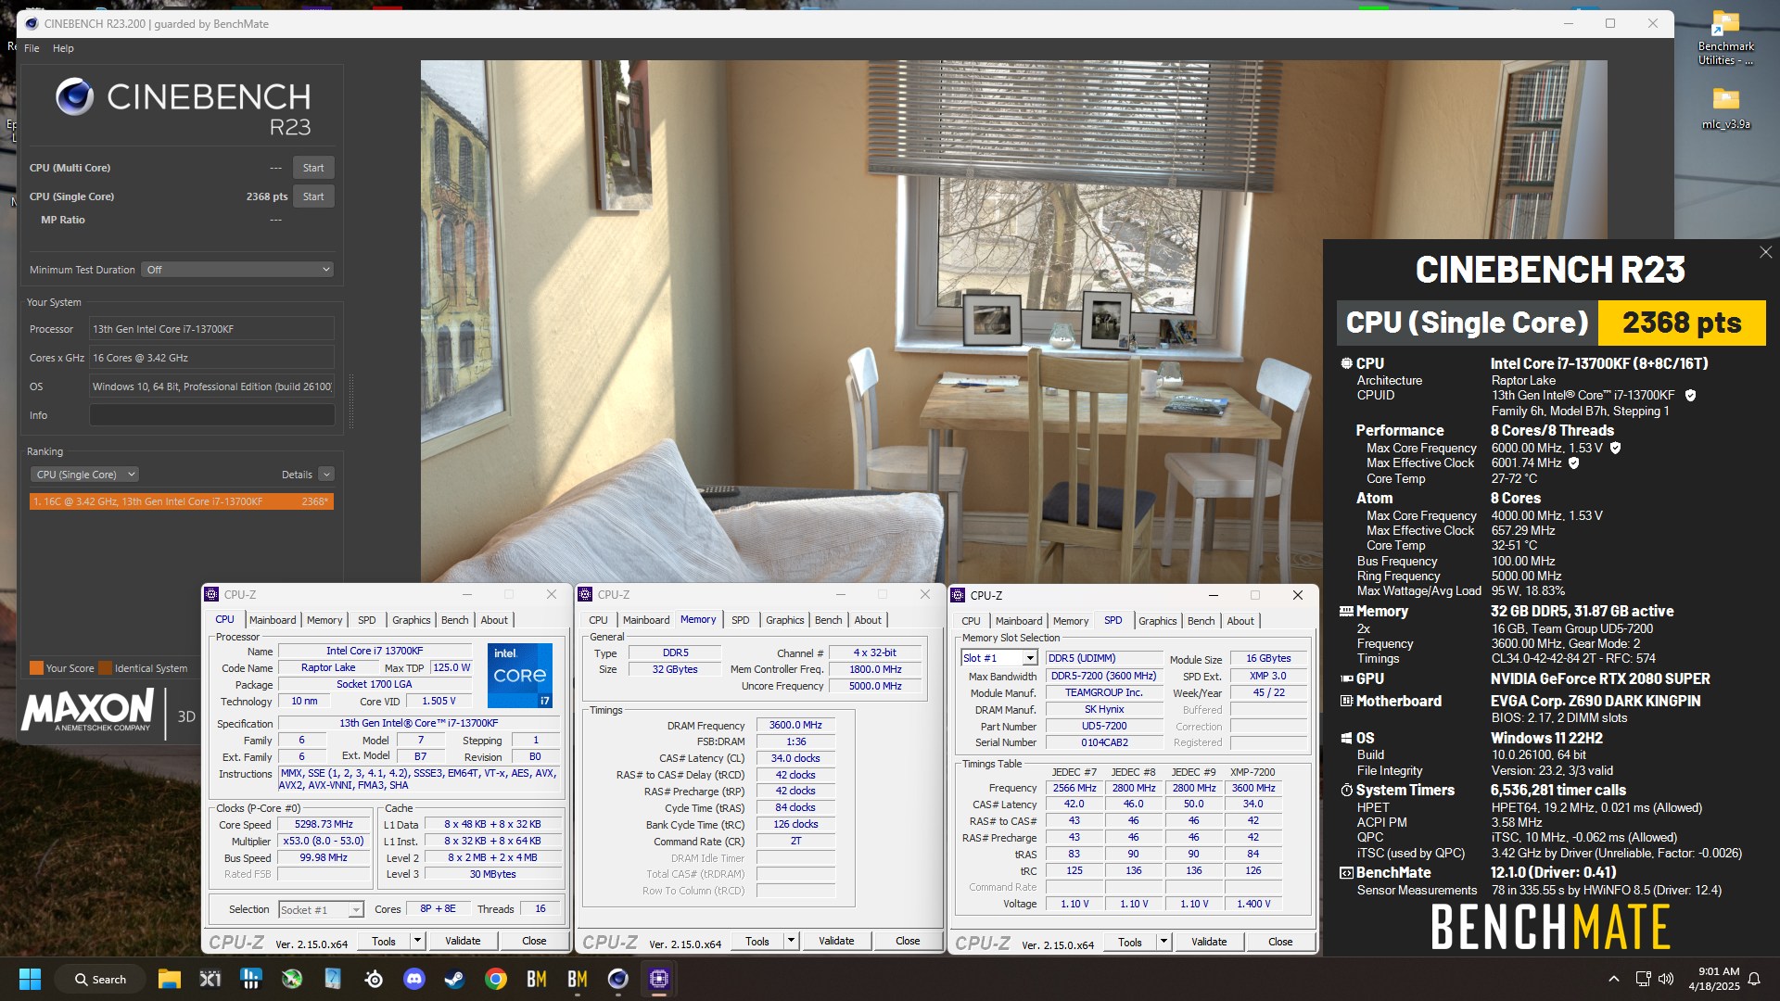
Task: Switch to Memory tab in CPU-Z SPD window
Action: [x=1071, y=621]
